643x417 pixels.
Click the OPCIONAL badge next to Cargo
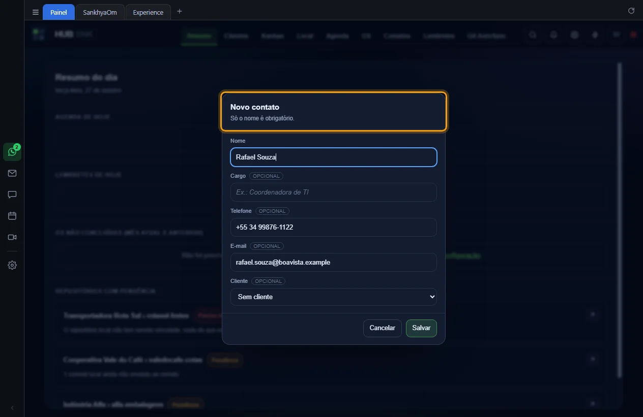coord(266,176)
